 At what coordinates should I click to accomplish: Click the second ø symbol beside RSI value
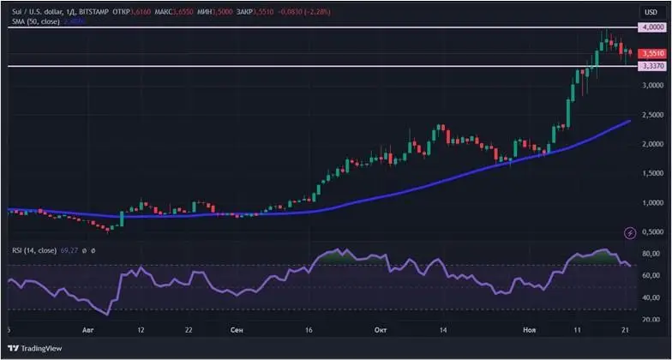click(92, 250)
